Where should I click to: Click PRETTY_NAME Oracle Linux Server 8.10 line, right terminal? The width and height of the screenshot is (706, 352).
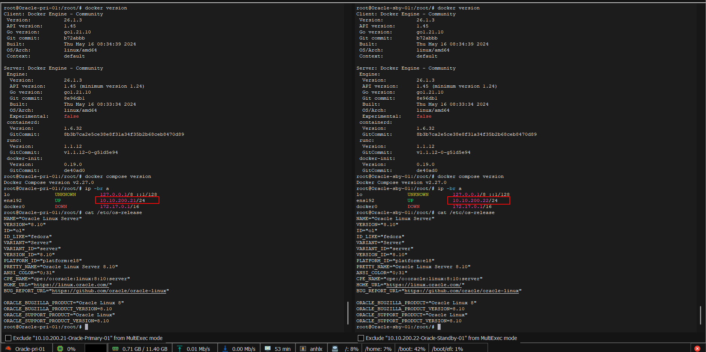(414, 267)
